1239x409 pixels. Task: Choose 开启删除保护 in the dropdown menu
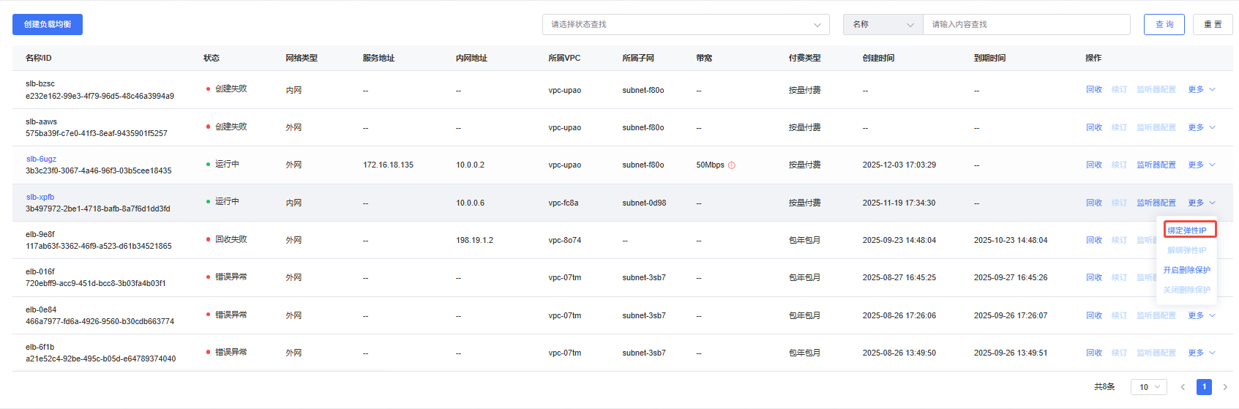coord(1186,270)
